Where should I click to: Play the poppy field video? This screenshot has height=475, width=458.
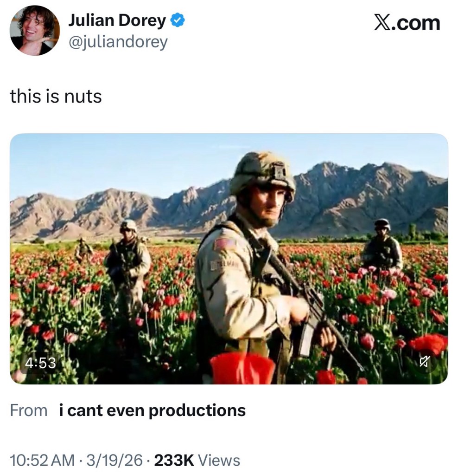click(x=229, y=258)
